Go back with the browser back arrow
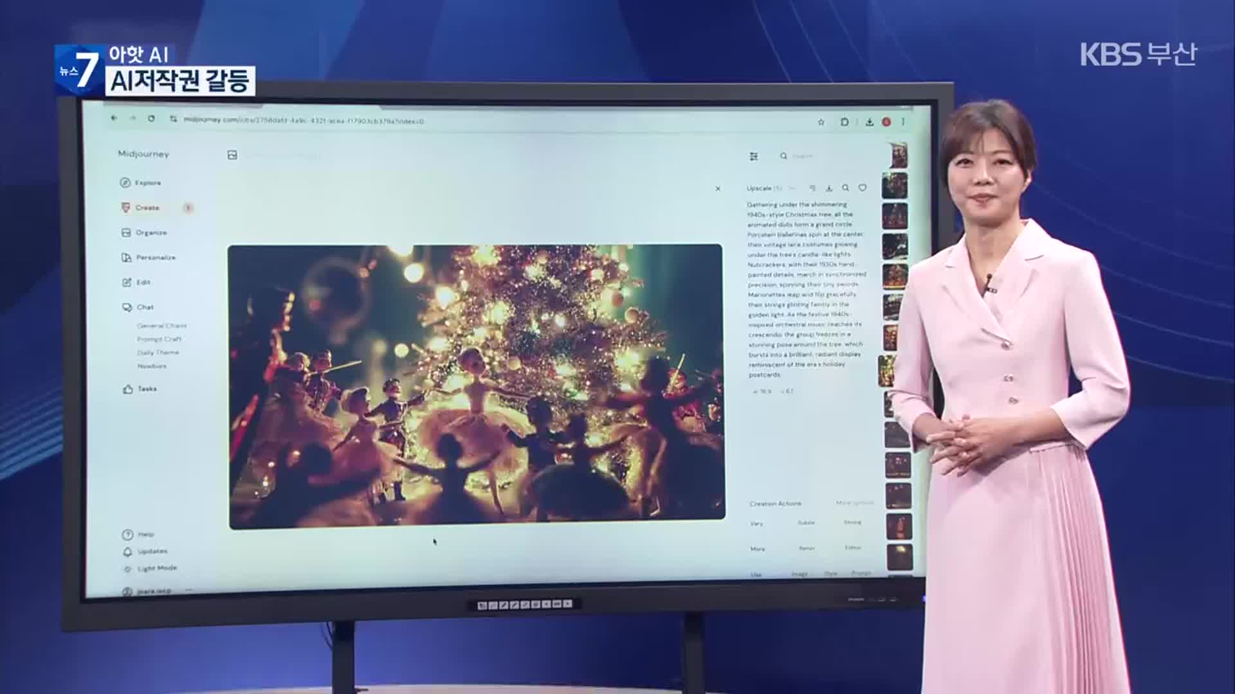This screenshot has height=694, width=1235. pos(114,118)
